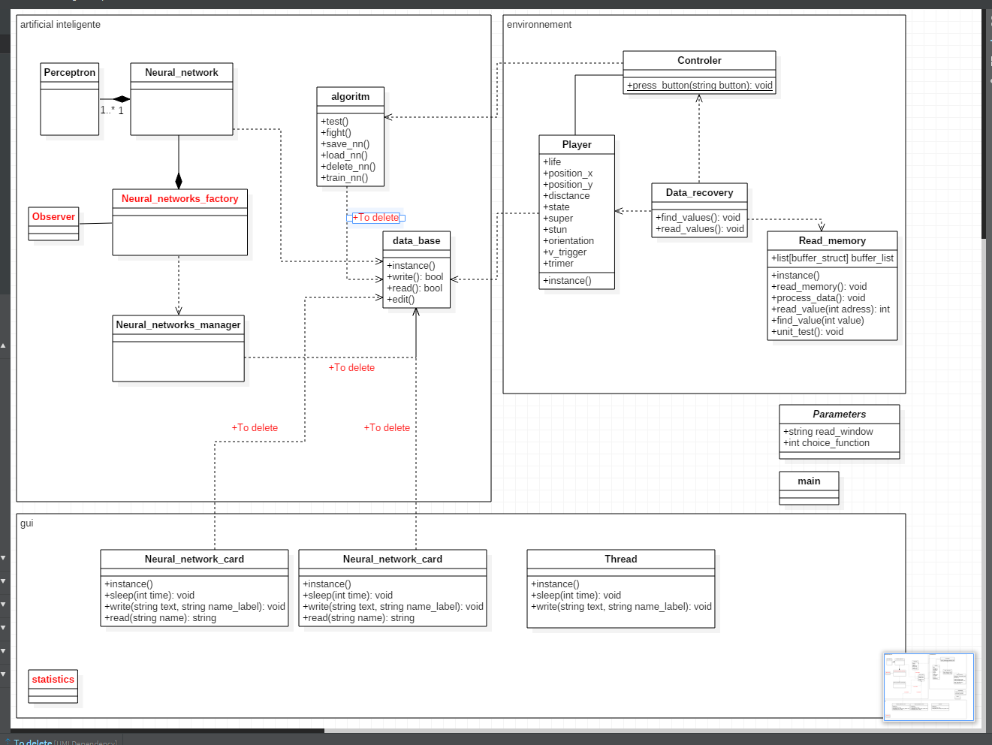Click '+v_trigger' attribute
The width and height of the screenshot is (992, 745).
(565, 252)
